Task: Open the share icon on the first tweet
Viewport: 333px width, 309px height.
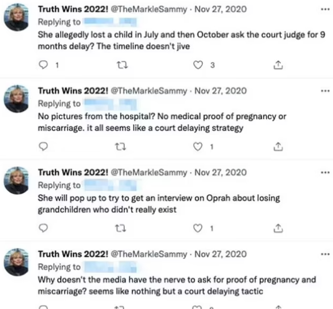Action: pos(279,65)
